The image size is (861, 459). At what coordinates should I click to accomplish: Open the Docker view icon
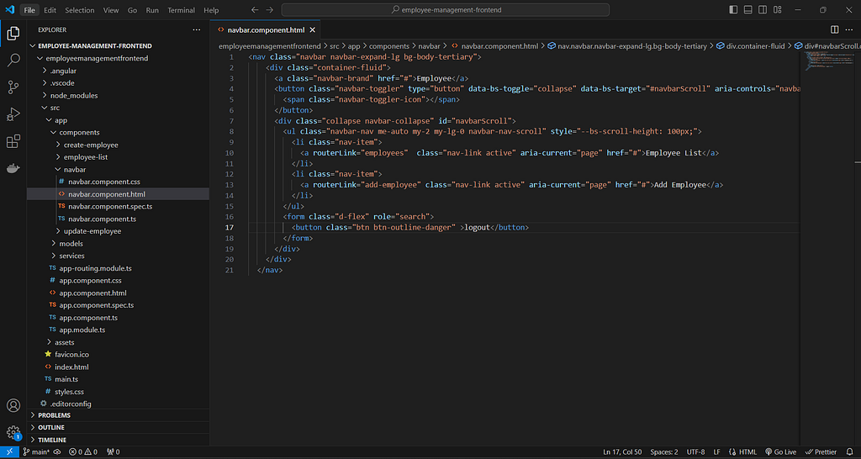pyautogui.click(x=13, y=168)
